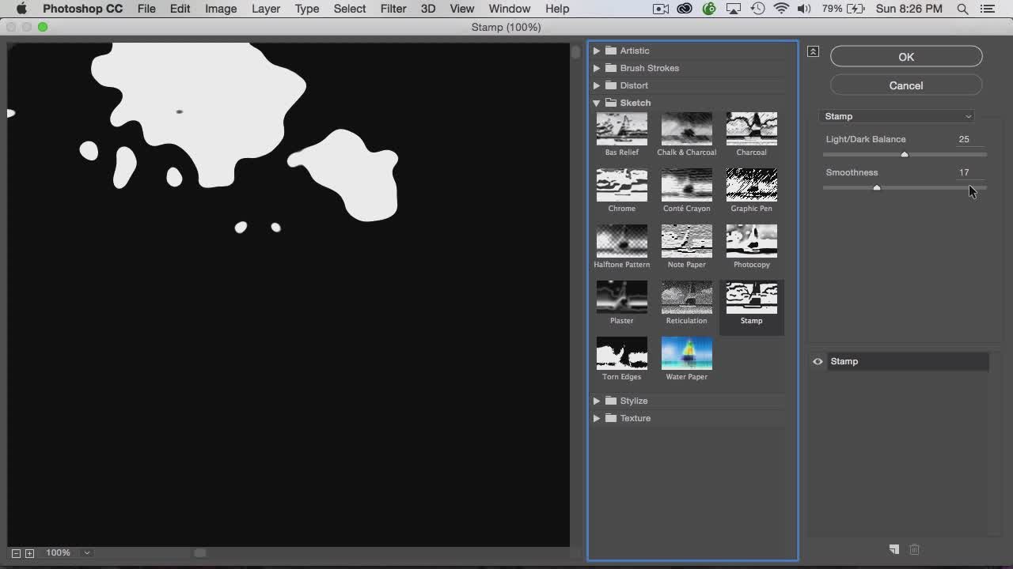The image size is (1013, 569).
Task: Open the Help menu
Action: click(557, 9)
